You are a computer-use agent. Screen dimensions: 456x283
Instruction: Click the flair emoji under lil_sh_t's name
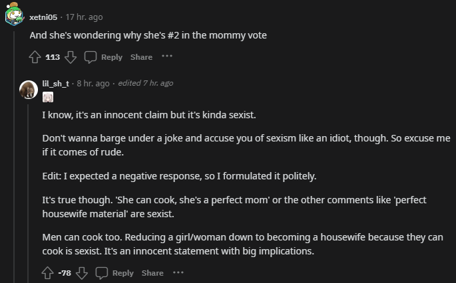48,97
